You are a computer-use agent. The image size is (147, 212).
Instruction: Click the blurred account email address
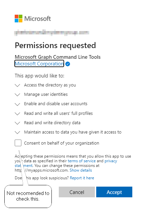tap(51, 33)
